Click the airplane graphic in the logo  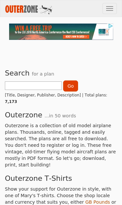pos(46,9)
